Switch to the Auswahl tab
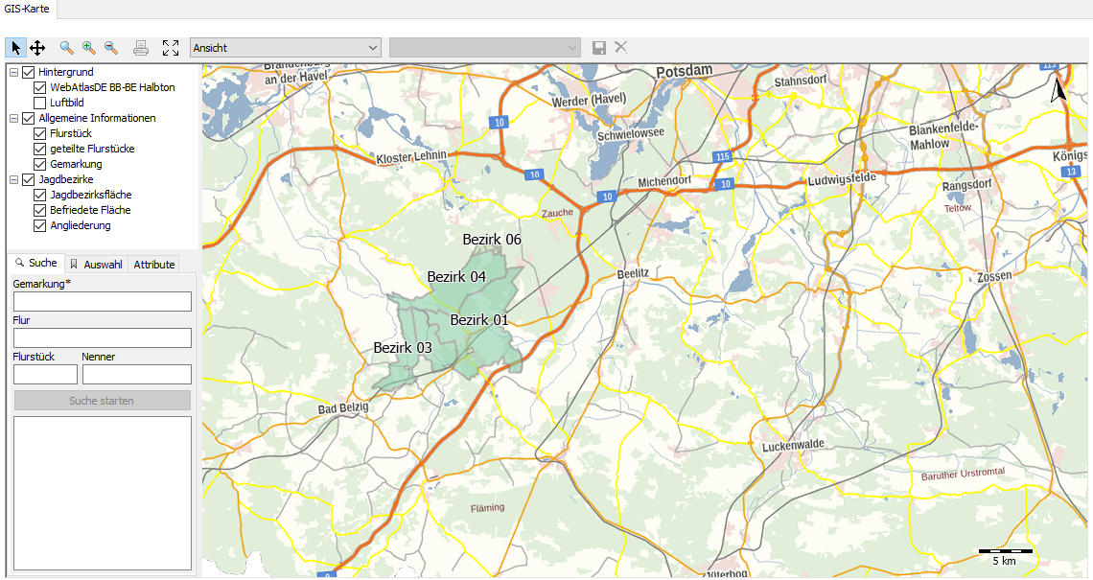Screen dimensions: 1093x580 [96, 265]
